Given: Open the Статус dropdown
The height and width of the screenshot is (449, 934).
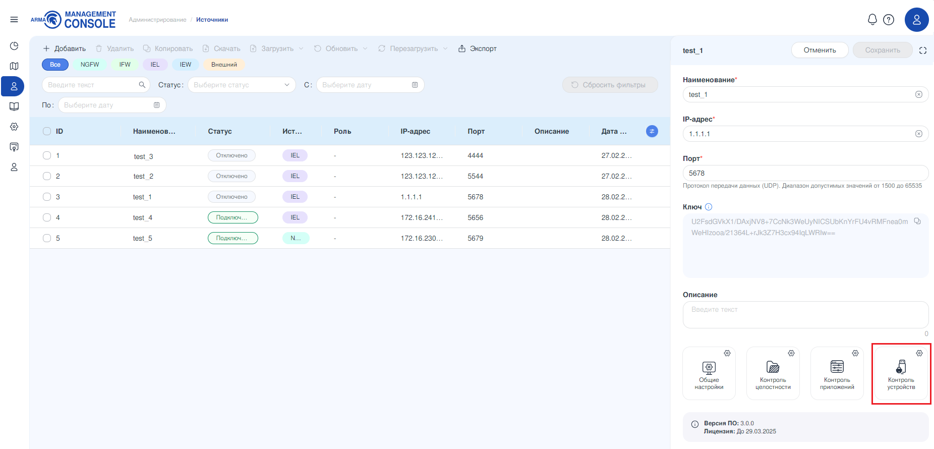Looking at the screenshot, I should pyautogui.click(x=242, y=85).
